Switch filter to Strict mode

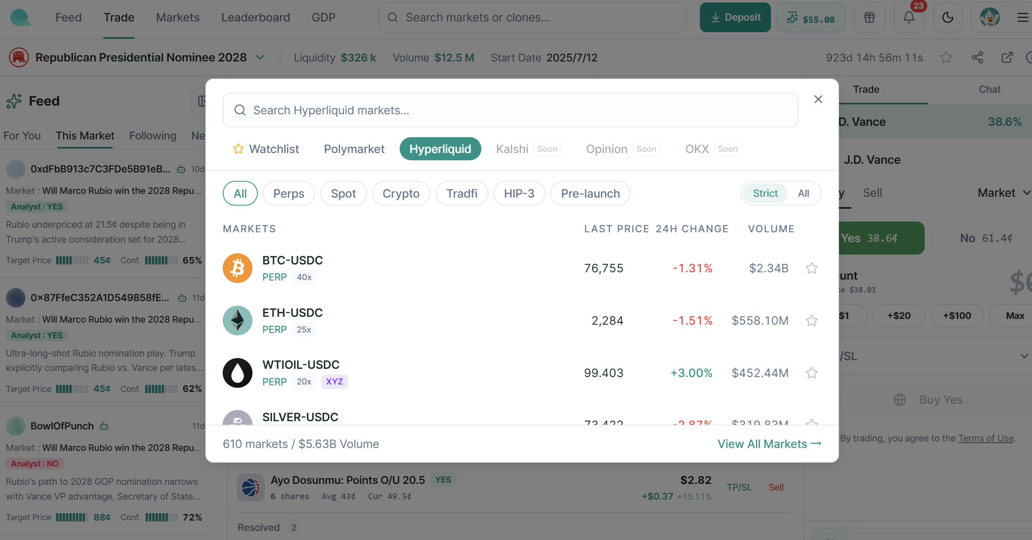[765, 193]
